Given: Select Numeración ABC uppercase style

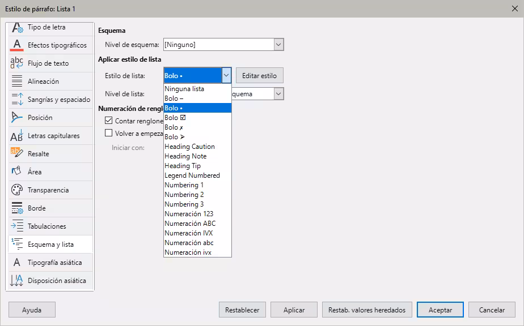Looking at the screenshot, I should [x=197, y=224].
